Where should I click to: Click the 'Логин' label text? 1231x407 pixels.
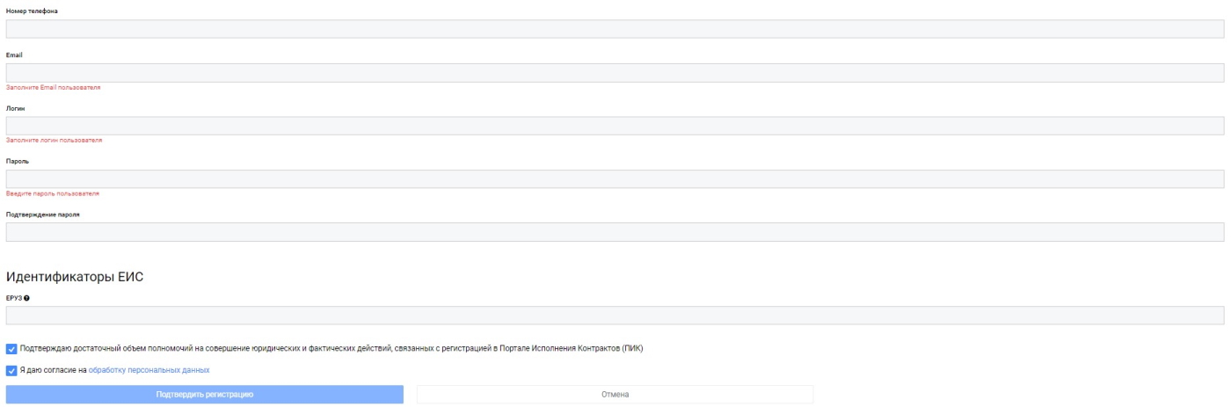pos(15,107)
